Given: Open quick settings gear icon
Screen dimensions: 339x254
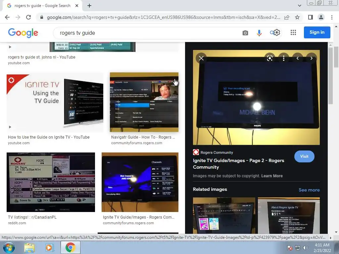Looking at the screenshot, I should [277, 33].
